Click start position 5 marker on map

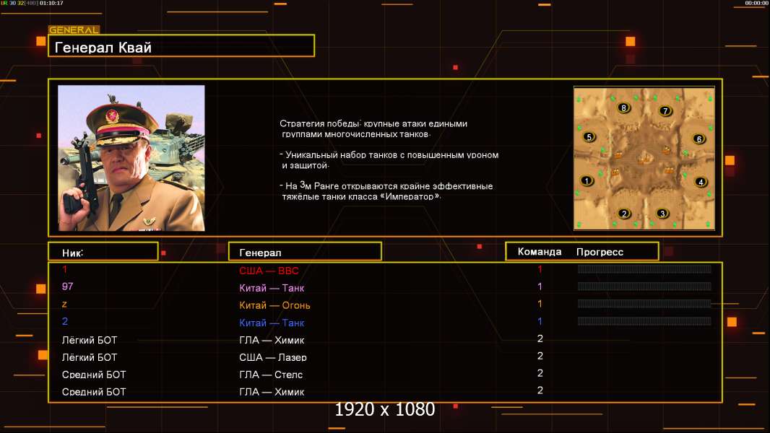pyautogui.click(x=589, y=137)
